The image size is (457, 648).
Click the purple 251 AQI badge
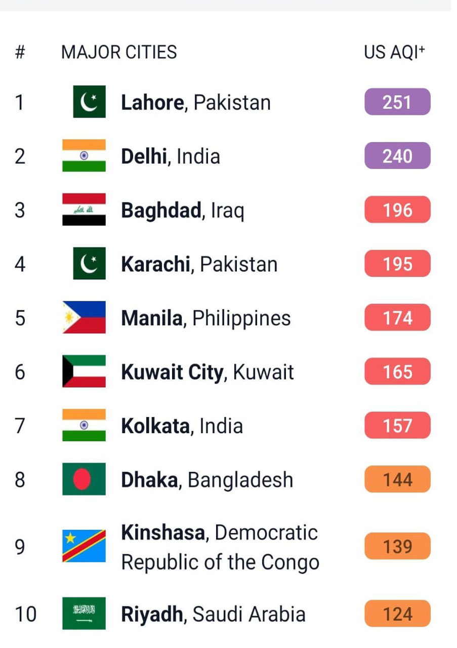coord(397,102)
